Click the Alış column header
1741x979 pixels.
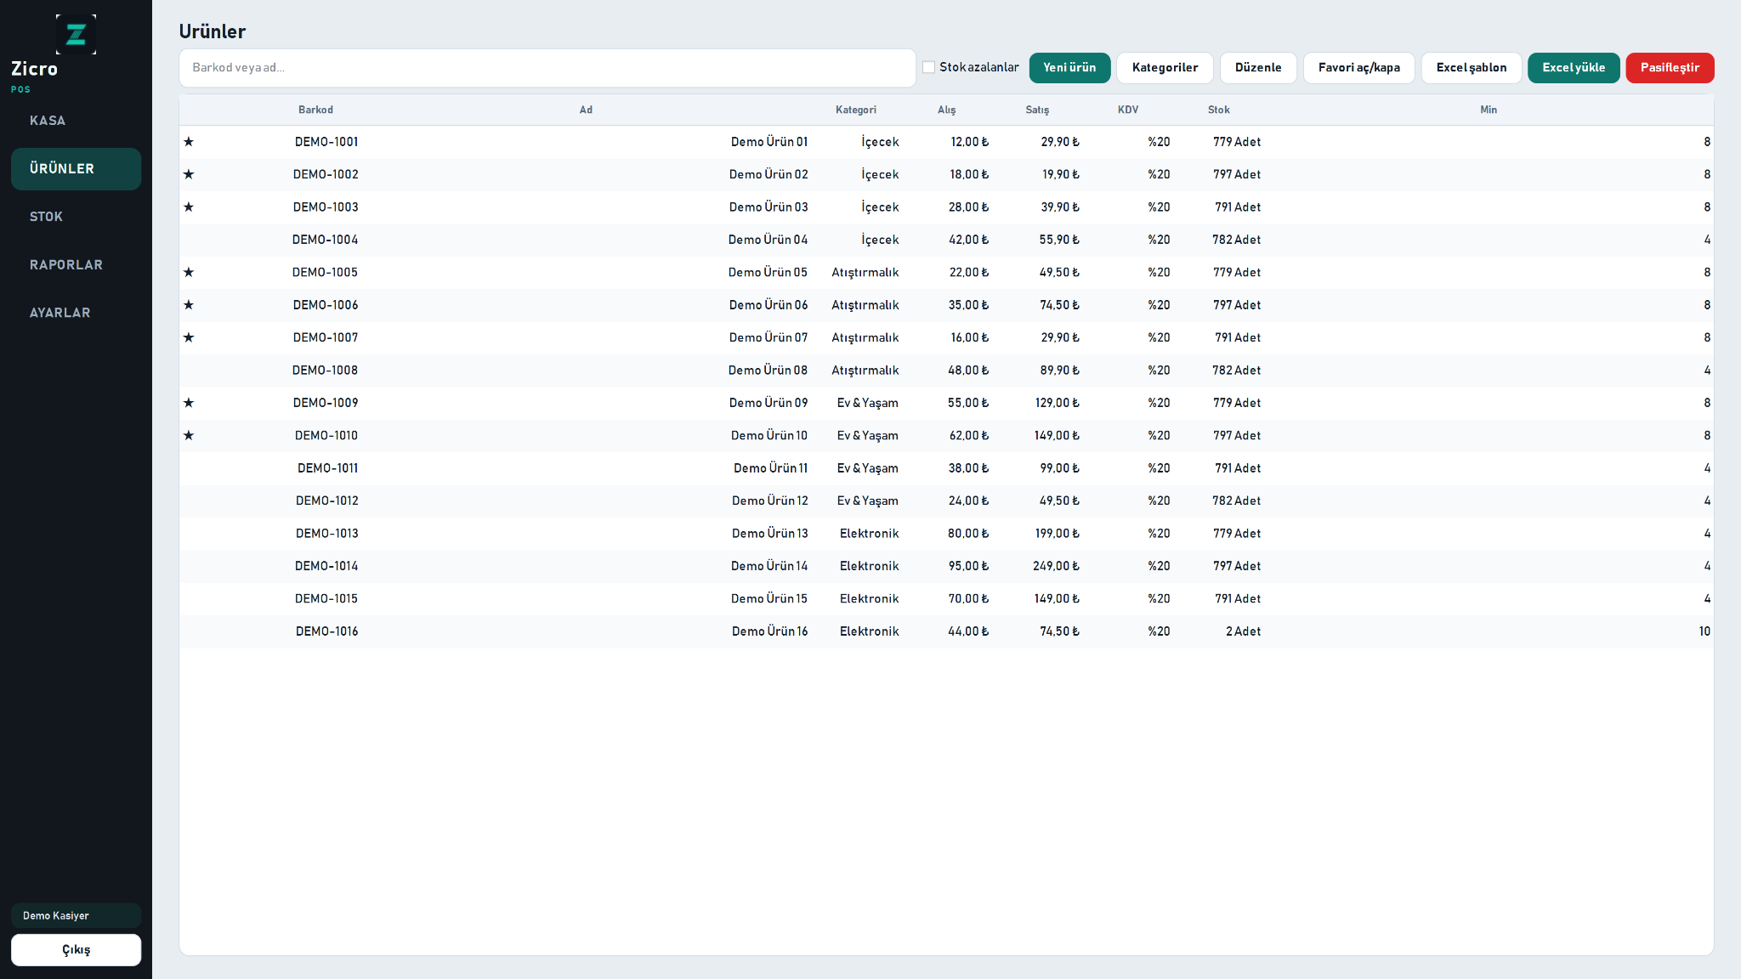pyautogui.click(x=946, y=110)
